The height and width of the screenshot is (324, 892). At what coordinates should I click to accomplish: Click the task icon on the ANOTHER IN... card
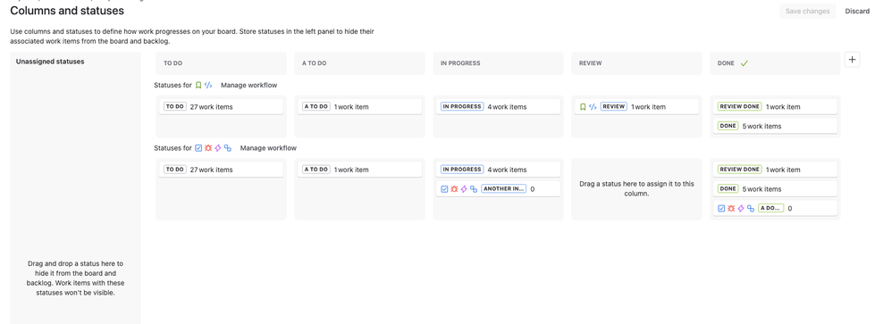[x=444, y=188]
